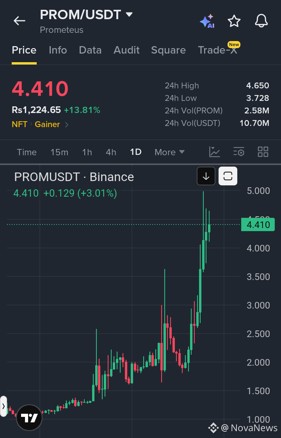Open price alert bell icon

pyautogui.click(x=261, y=21)
